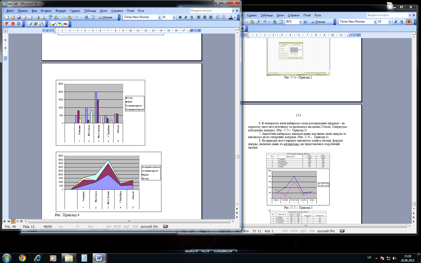421x263 pixels.
Task: Click the Copy icon in front window
Action: 64,17
